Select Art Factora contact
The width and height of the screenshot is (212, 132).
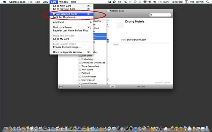pyautogui.click(x=87, y=70)
